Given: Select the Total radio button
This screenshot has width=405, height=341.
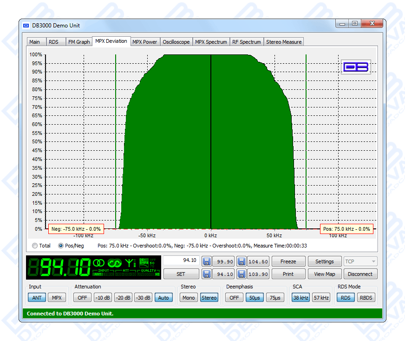Looking at the screenshot, I should [x=35, y=246].
